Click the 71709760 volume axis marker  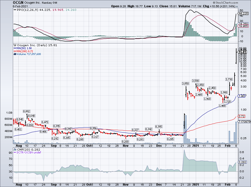244,121
